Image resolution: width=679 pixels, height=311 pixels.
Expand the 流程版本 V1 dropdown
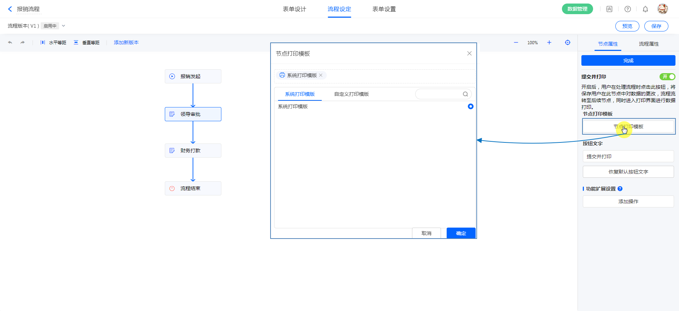64,26
